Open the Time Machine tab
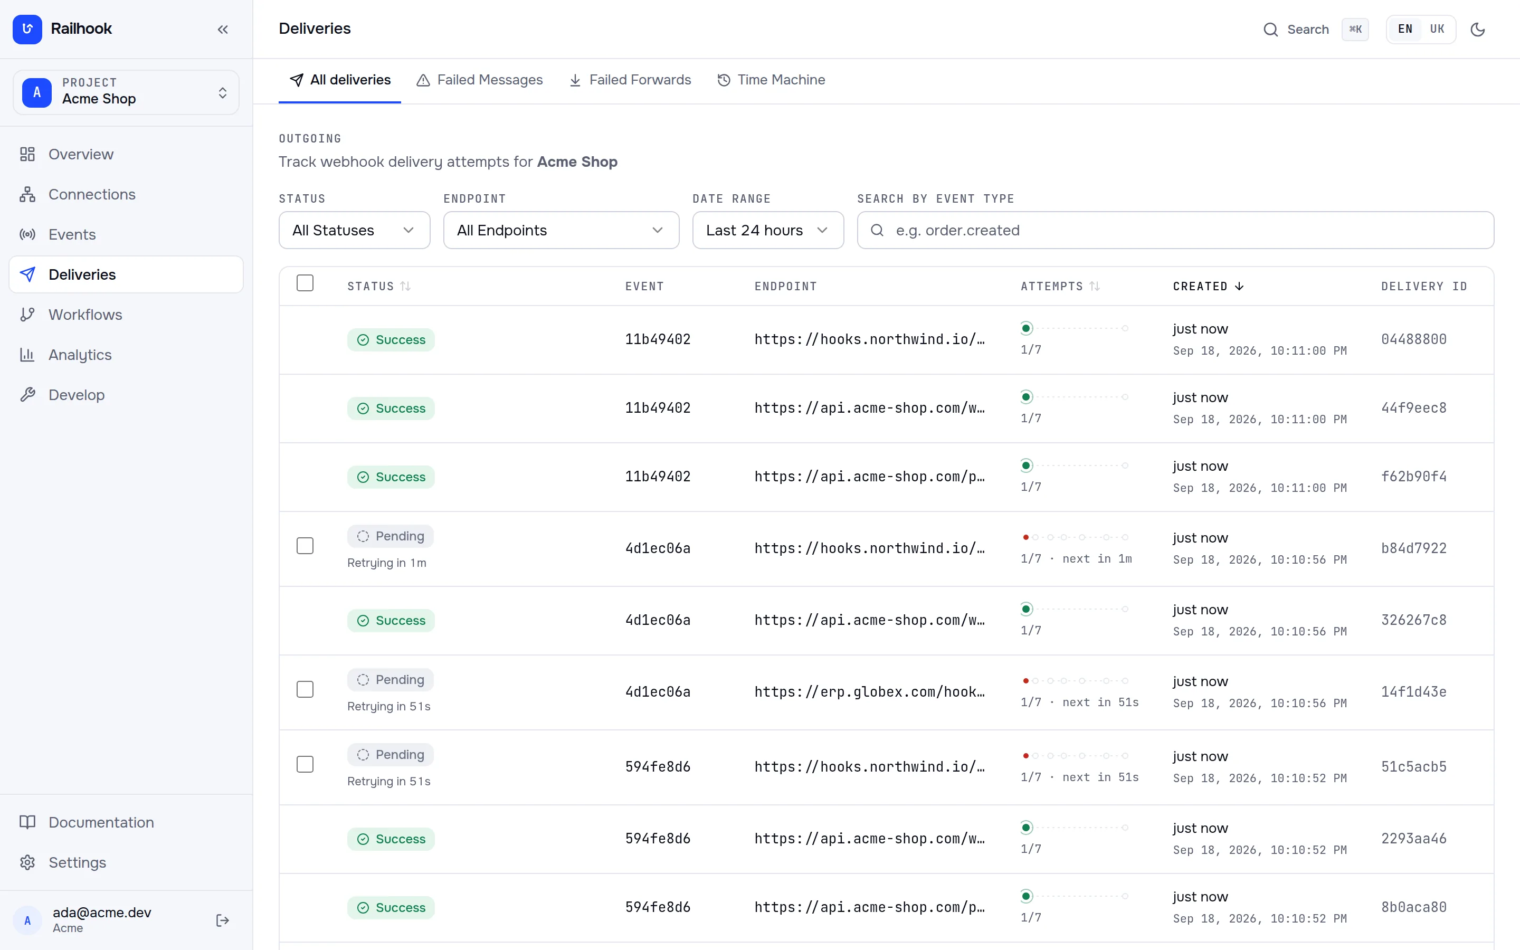The width and height of the screenshot is (1520, 950). pos(771,80)
